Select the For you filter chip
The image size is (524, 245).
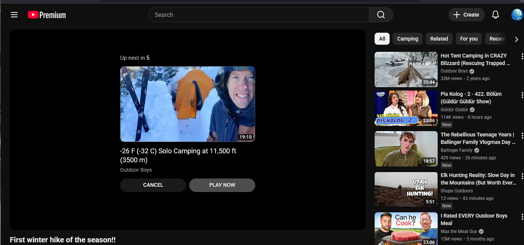pos(469,39)
